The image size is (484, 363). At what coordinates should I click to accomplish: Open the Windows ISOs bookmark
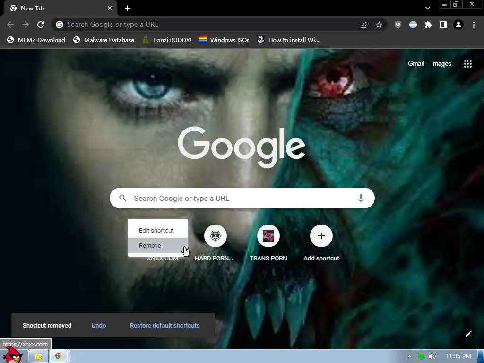[224, 40]
